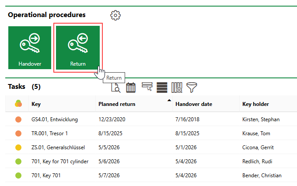Click green status dot for 701, Key 701

[x=18, y=175]
